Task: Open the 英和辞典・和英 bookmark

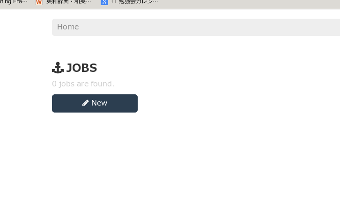Action: 68,2
